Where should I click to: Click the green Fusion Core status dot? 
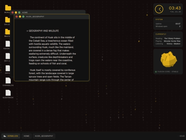156,72
